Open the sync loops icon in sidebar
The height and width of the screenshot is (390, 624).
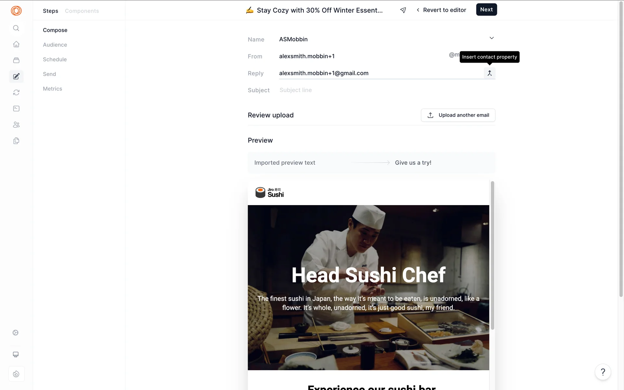(x=16, y=93)
